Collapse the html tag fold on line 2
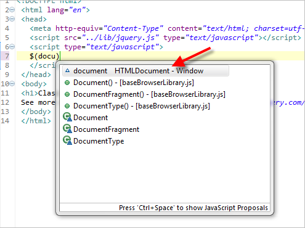This screenshot has width=305, height=228. click(x=12, y=10)
